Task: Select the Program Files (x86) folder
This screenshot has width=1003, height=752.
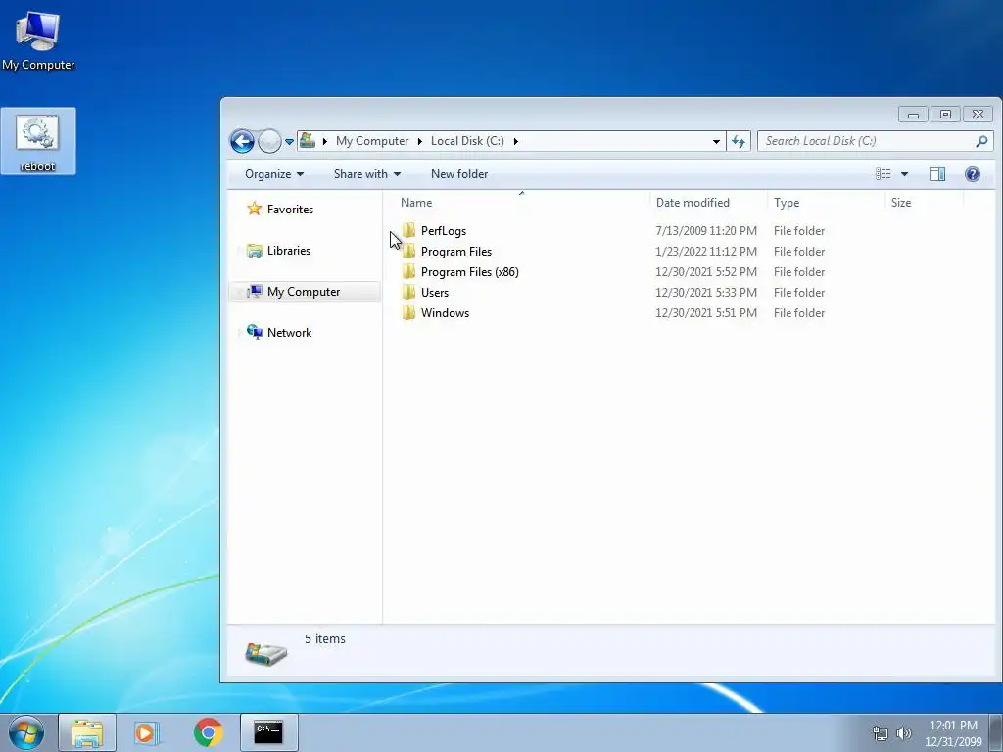Action: pyautogui.click(x=469, y=272)
